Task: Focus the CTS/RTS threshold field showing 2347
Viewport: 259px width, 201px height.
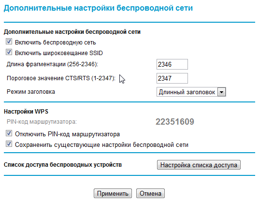Action: (172, 78)
